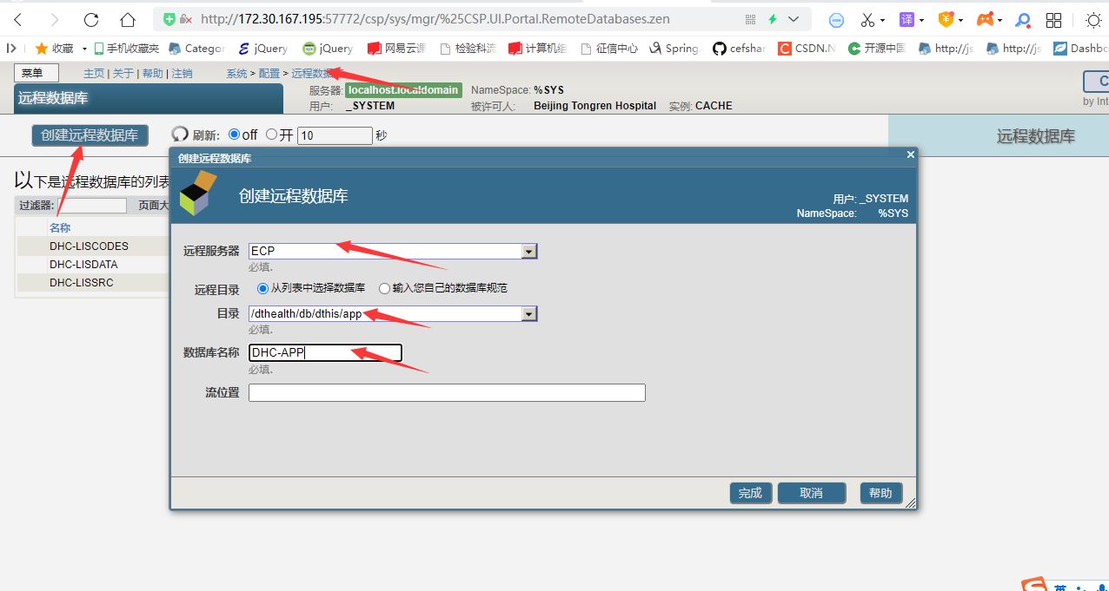This screenshot has width=1109, height=591.
Task: Open the game controller extension icon
Action: (985, 19)
